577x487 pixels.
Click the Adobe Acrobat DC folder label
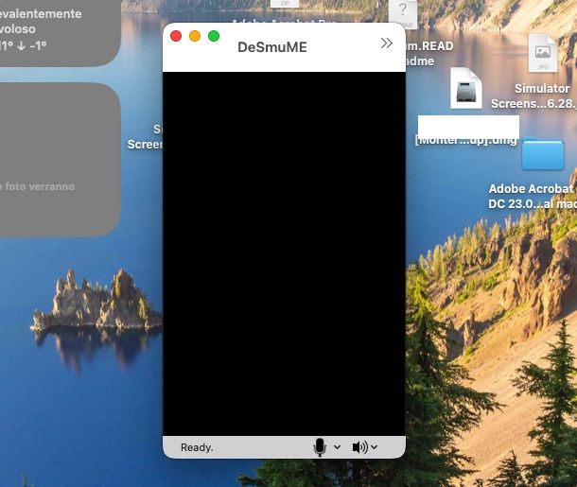pos(531,196)
